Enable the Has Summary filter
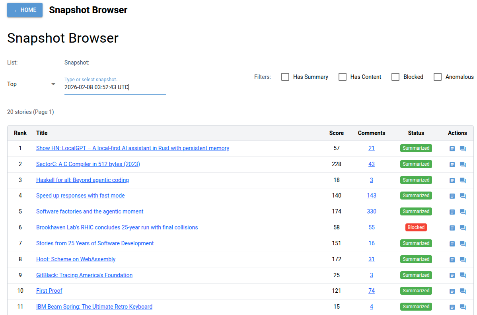This screenshot has width=477, height=315. (285, 77)
